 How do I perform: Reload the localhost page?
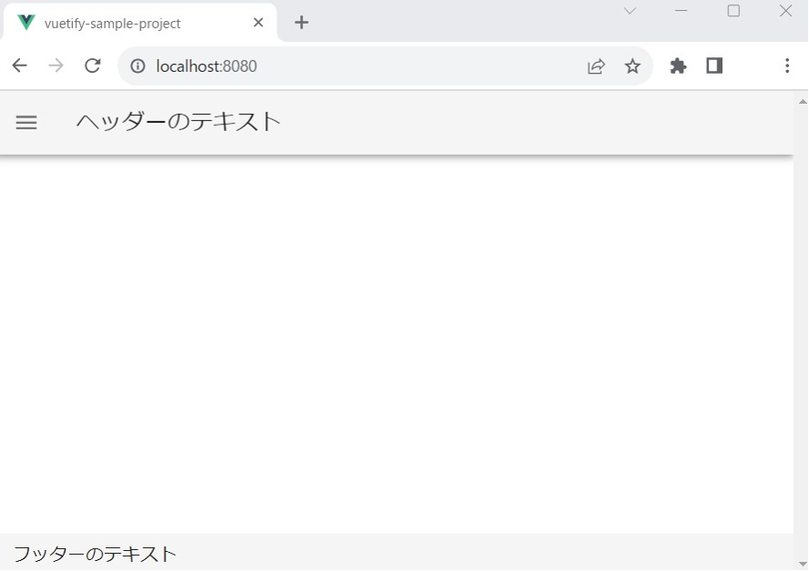[92, 66]
